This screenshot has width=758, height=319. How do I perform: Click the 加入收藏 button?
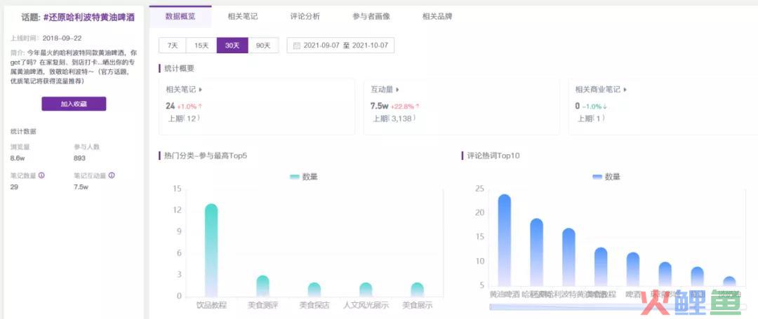(x=74, y=104)
